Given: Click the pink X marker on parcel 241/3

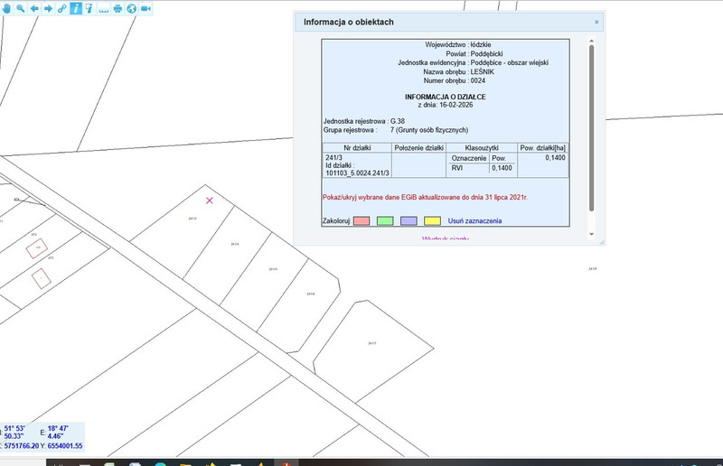Looking at the screenshot, I should tap(210, 200).
